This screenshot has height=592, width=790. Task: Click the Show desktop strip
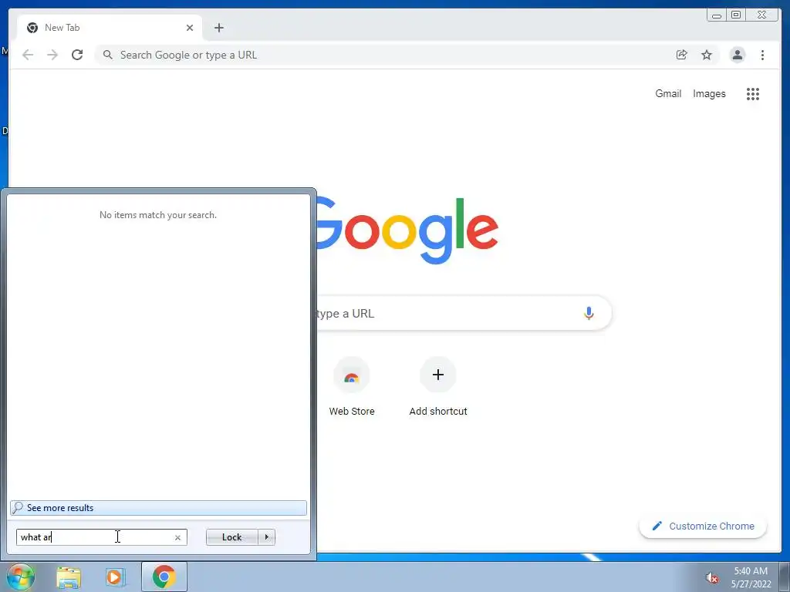(x=785, y=577)
